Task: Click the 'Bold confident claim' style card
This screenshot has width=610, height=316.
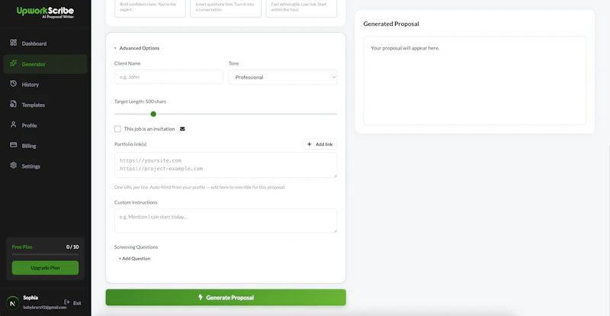Action: coord(149,8)
